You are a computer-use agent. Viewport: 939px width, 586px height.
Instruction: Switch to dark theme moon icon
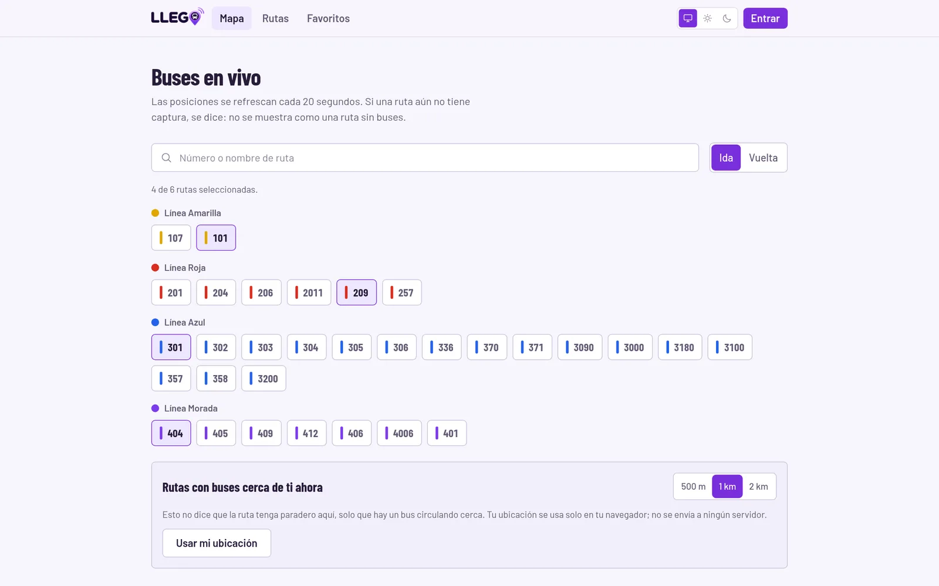pyautogui.click(x=727, y=18)
